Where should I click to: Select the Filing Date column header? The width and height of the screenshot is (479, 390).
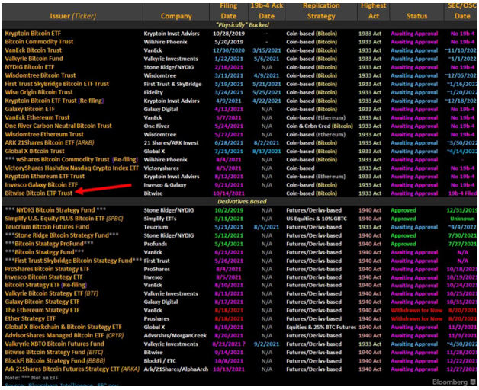point(229,11)
